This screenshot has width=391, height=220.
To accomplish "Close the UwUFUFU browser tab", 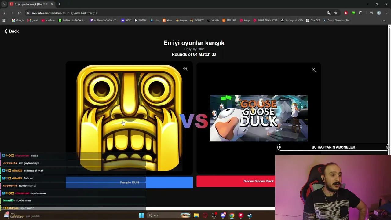I will 52,4.
